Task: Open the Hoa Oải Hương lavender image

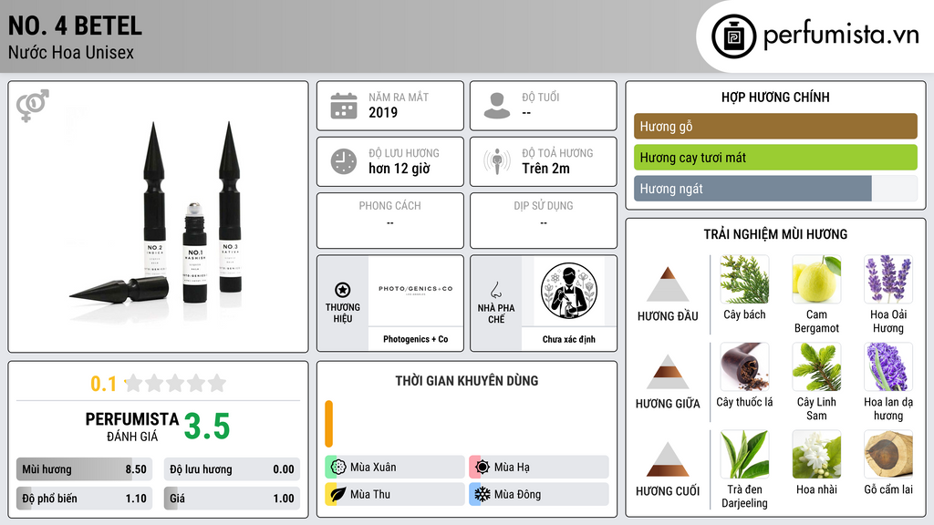Action: [888, 280]
